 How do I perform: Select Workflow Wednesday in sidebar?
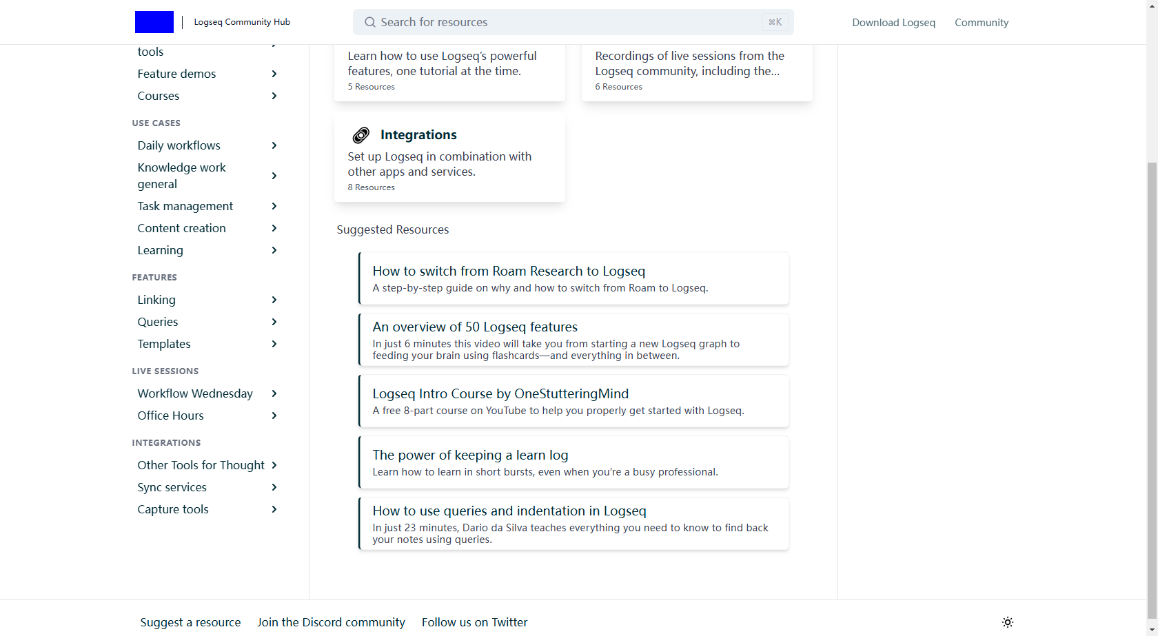[195, 393]
